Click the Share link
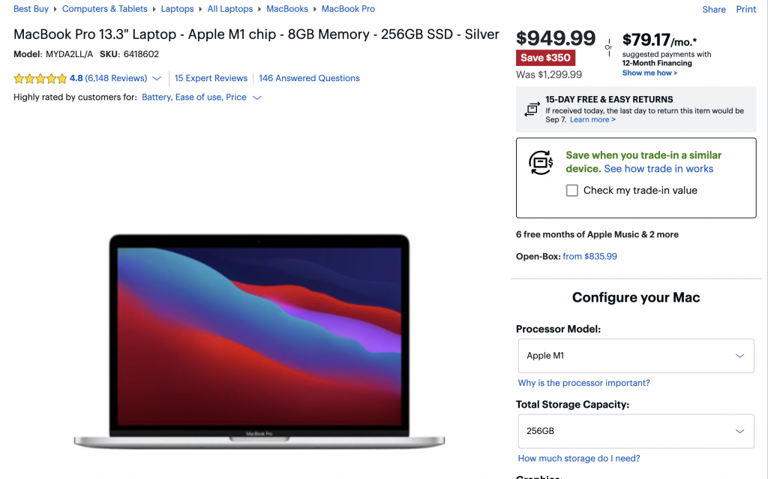Viewport: 768px width, 479px height. click(714, 9)
